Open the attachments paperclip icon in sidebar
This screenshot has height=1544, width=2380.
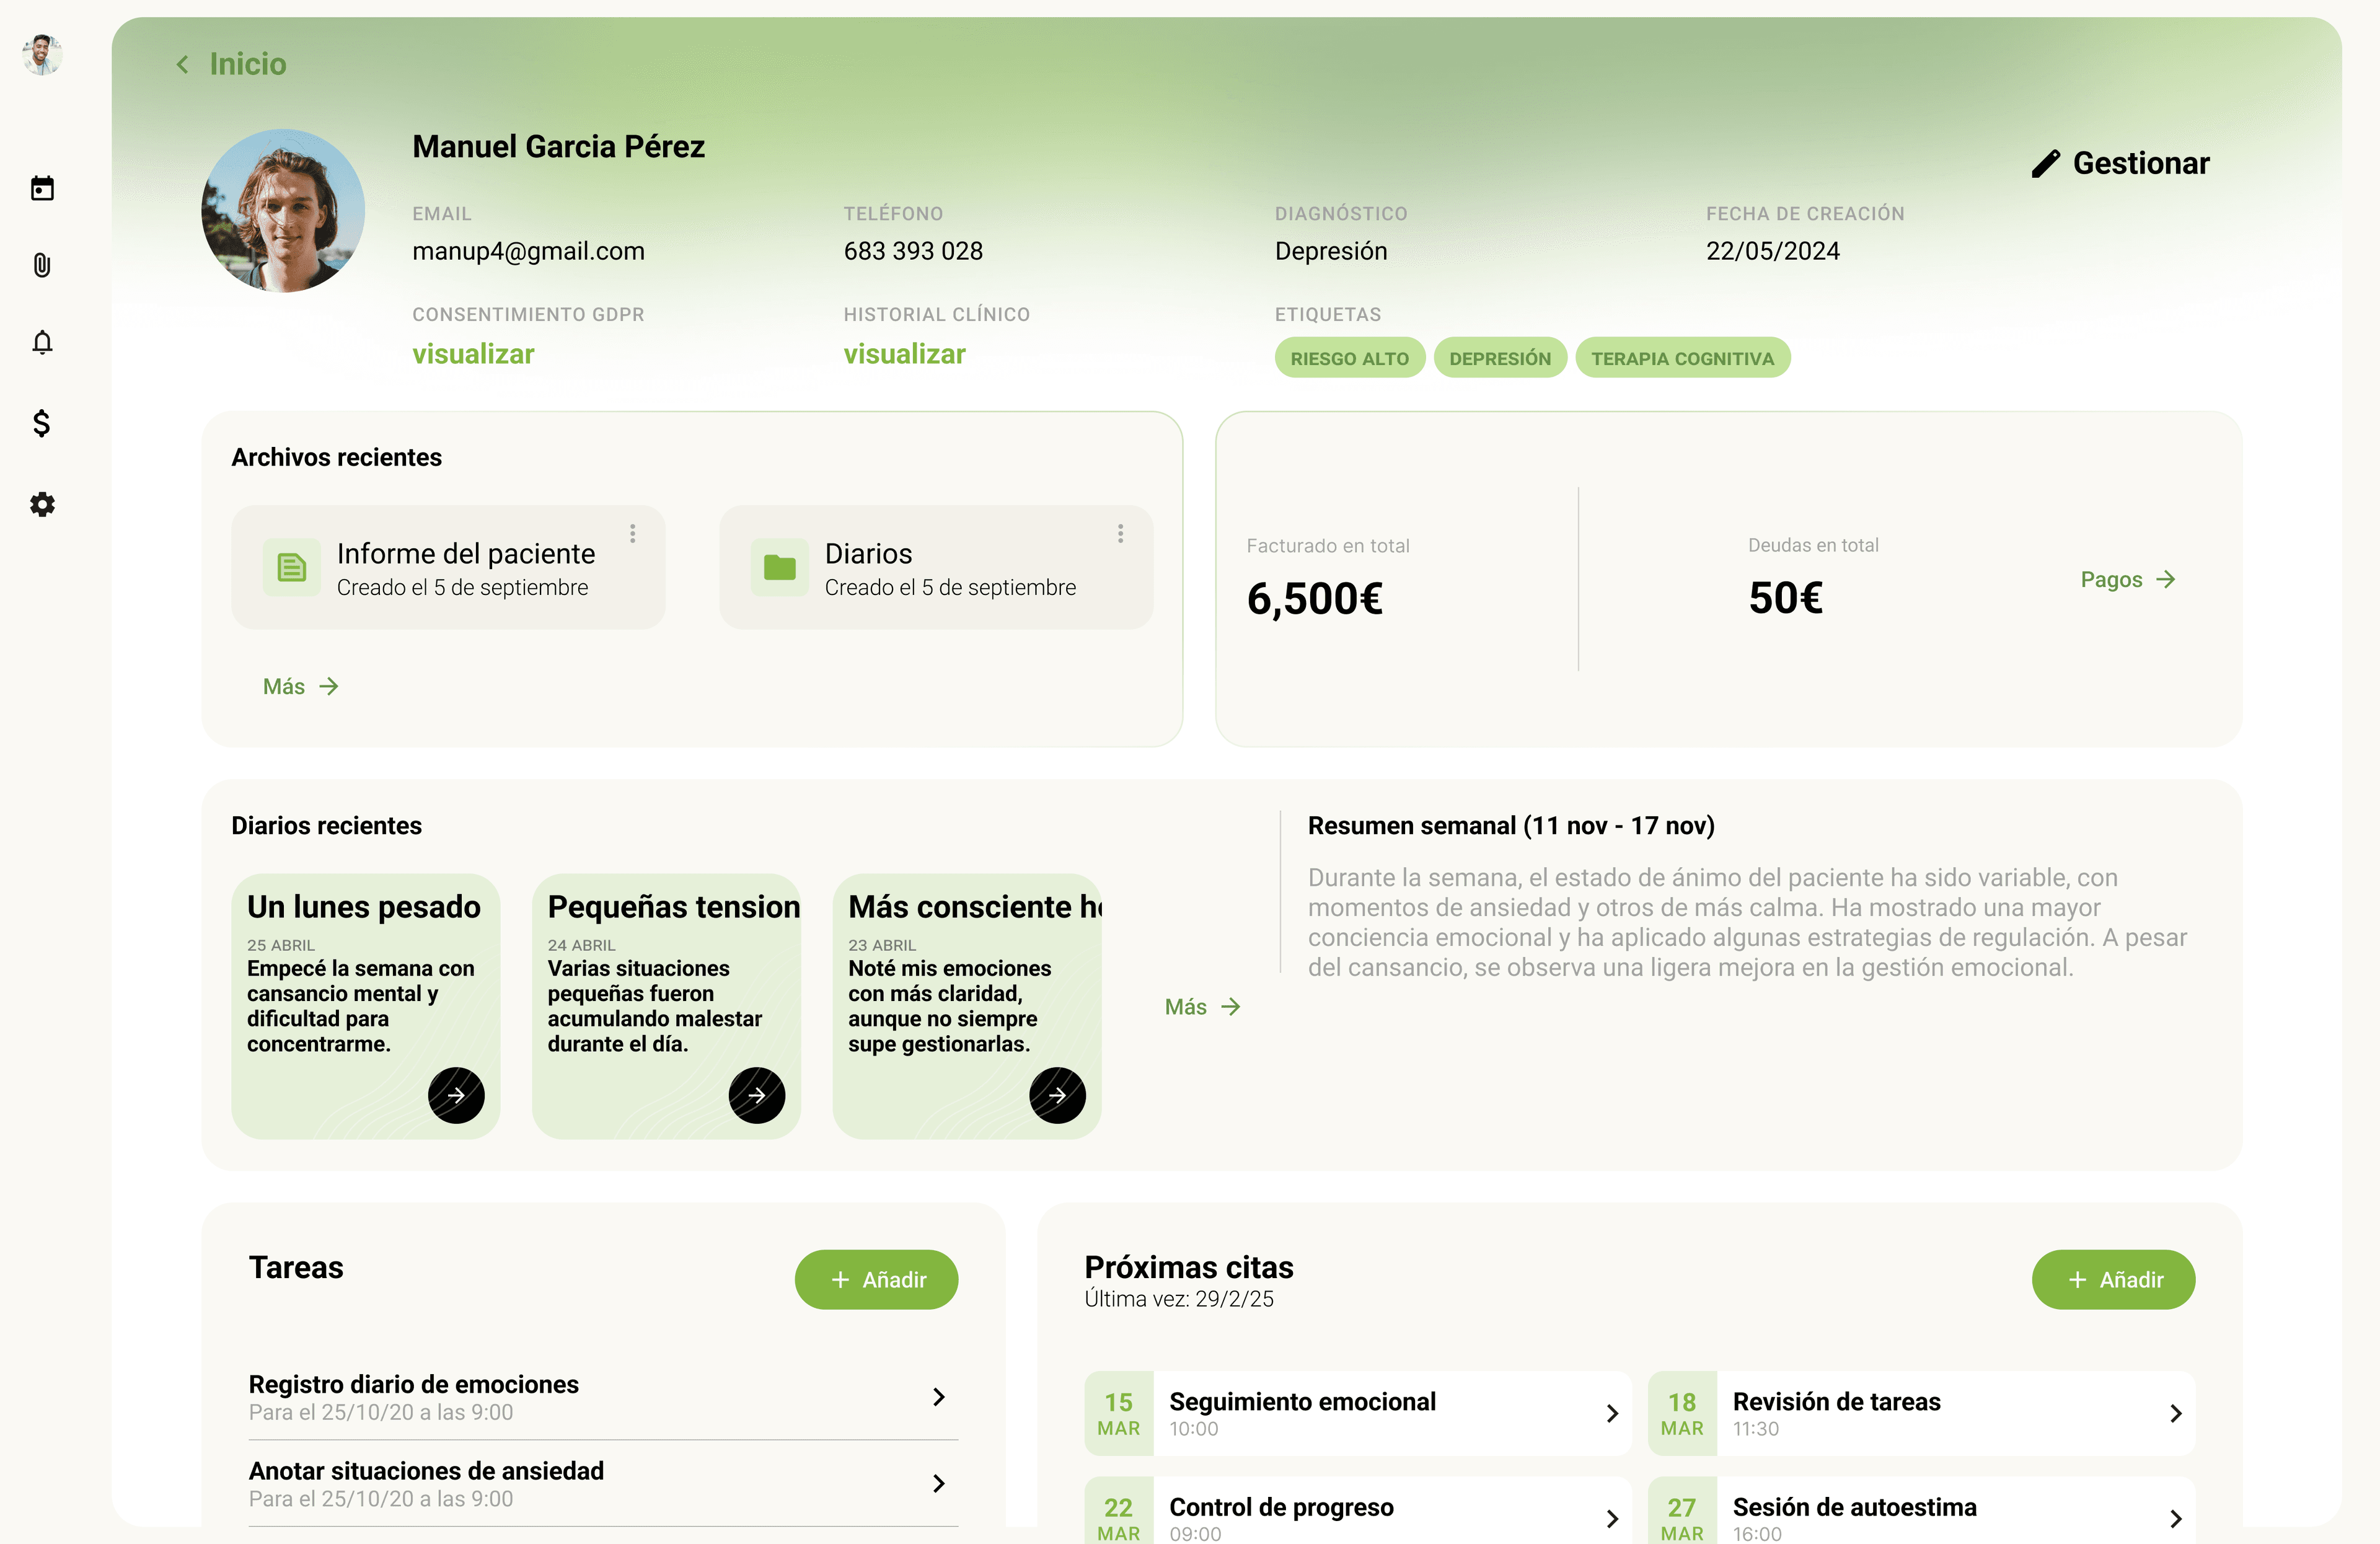tap(42, 265)
